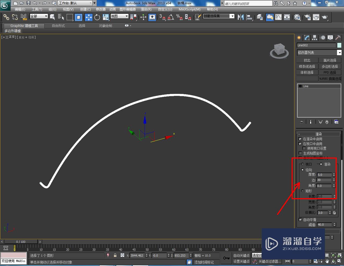344x266 pixels.
Task: Click the Select and Link tool icon
Action: click(x=6, y=17)
